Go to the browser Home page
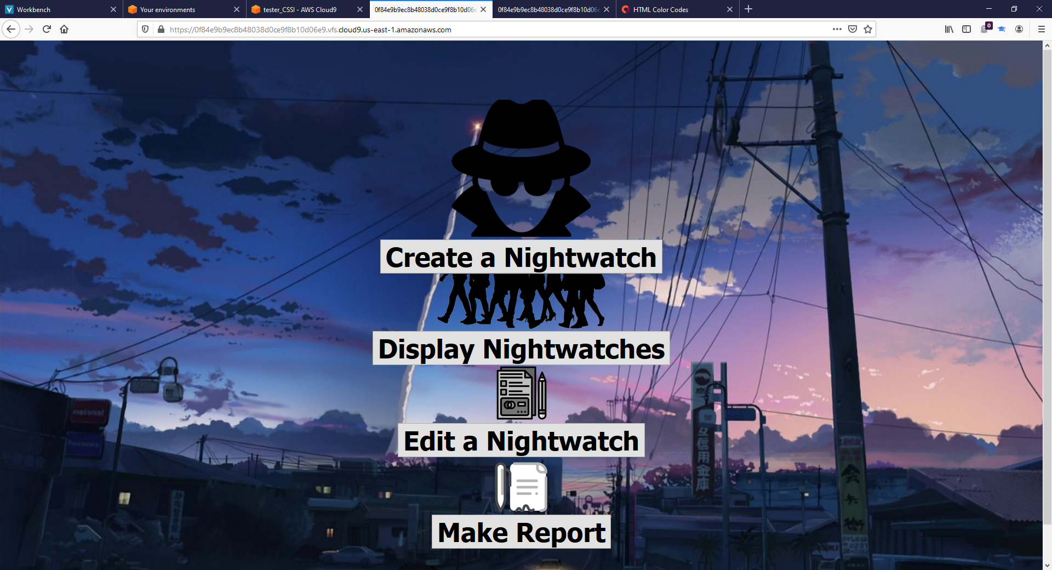Viewport: 1052px width, 570px height. click(64, 29)
